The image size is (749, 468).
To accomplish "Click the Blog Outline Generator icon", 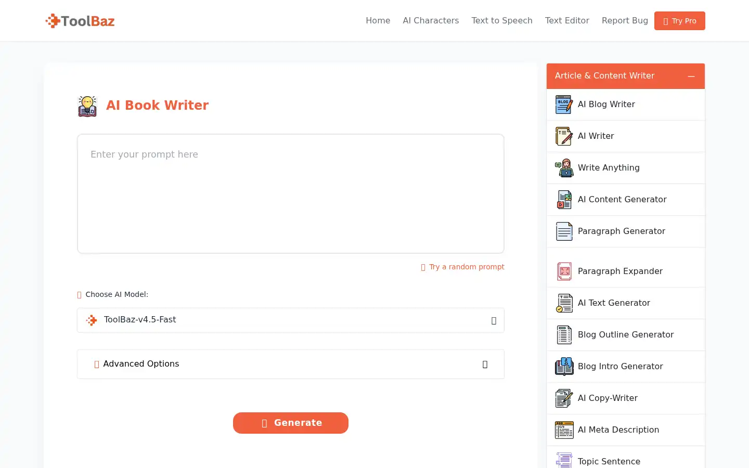I will (564, 335).
